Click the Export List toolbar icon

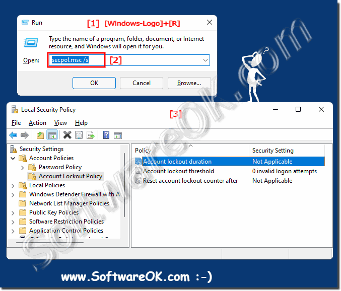coord(91,135)
